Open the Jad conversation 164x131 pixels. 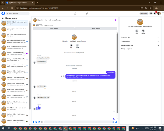(x=14, y=35)
